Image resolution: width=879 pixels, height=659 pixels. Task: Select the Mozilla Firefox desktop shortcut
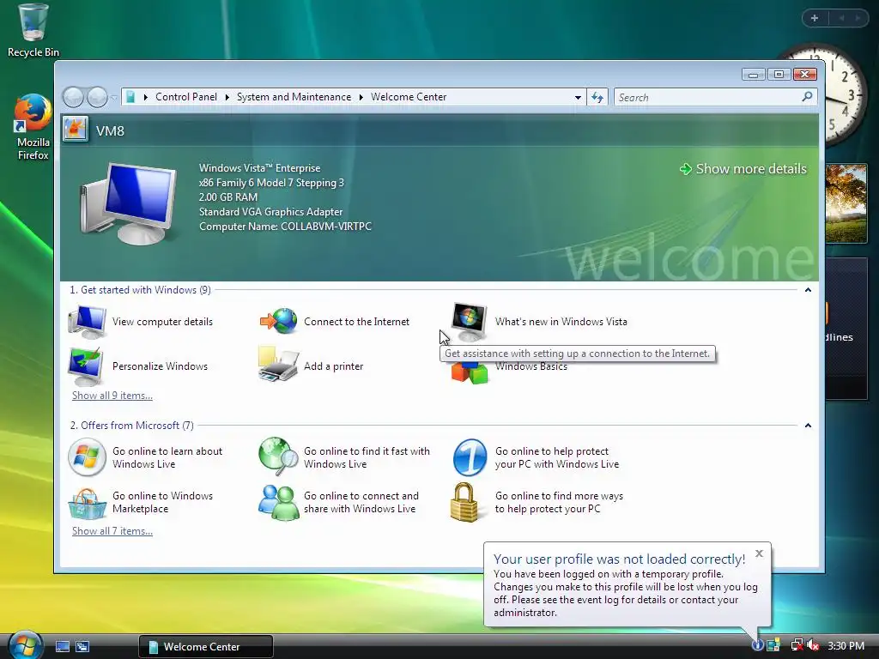tap(33, 128)
